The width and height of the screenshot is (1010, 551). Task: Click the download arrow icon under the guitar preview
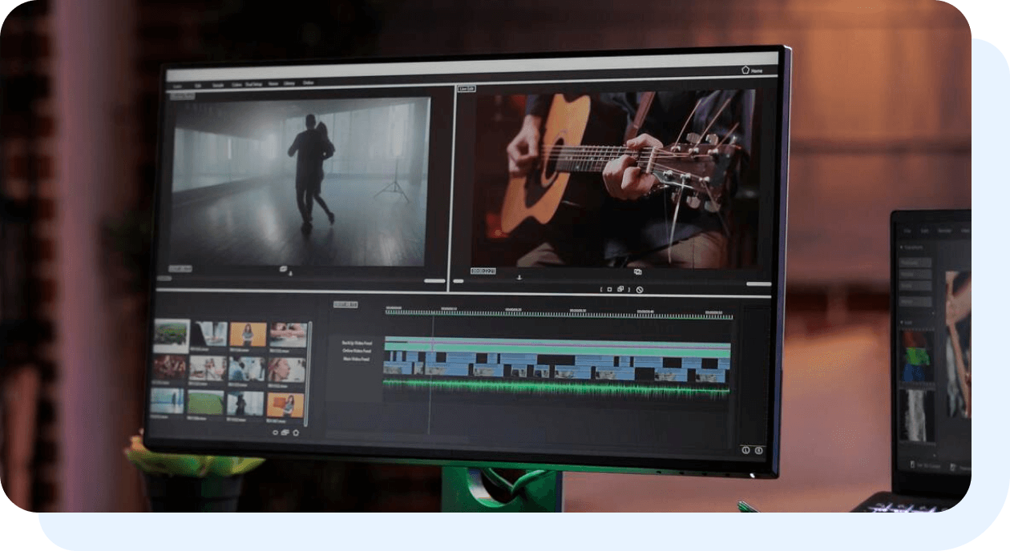coord(519,278)
